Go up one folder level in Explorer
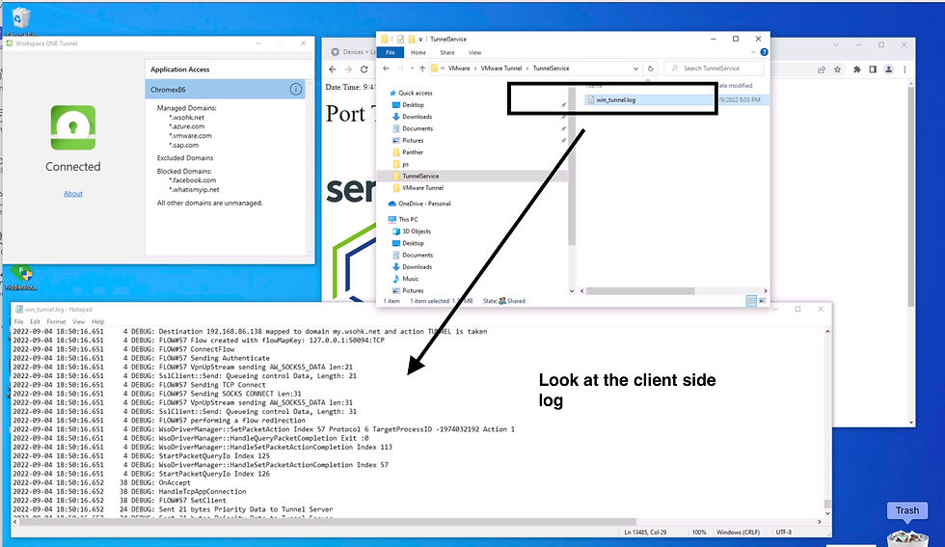 pos(422,68)
